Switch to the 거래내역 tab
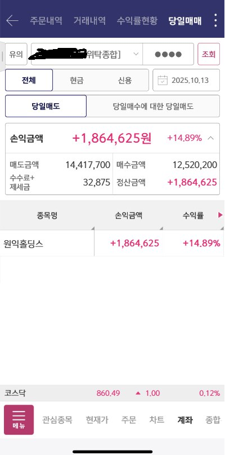The image size is (225, 455). [89, 21]
